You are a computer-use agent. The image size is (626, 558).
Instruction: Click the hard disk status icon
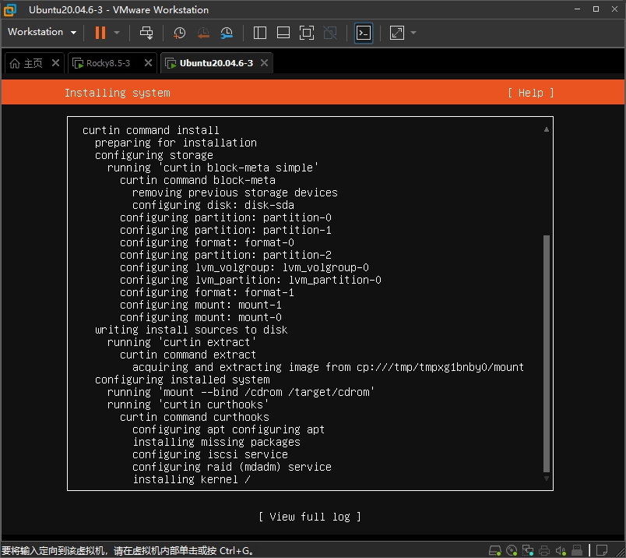[x=495, y=550]
